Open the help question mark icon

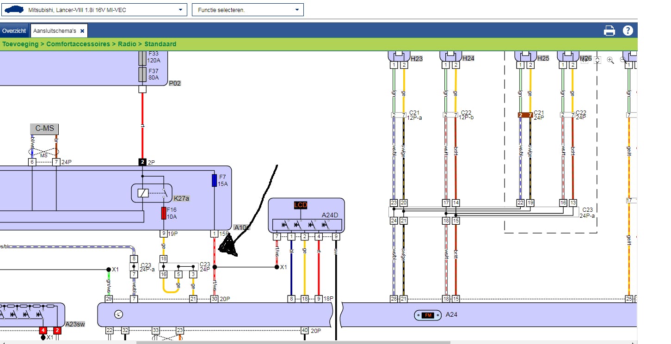click(628, 31)
